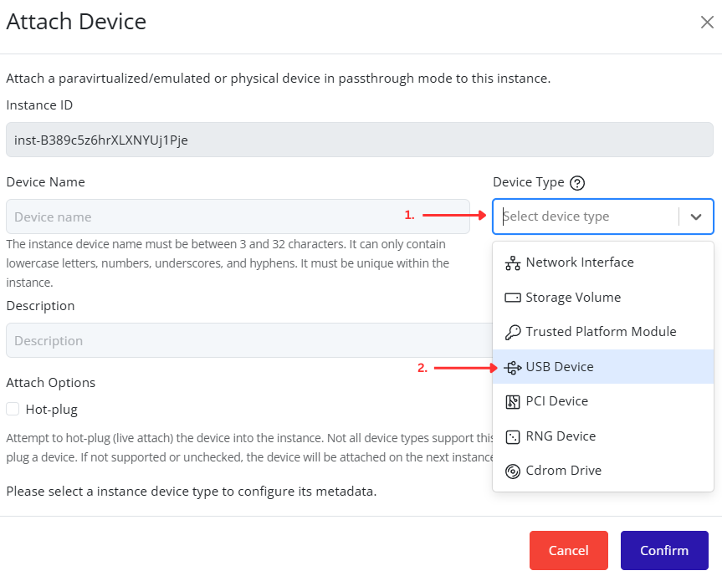Click into the Description field

tap(249, 340)
